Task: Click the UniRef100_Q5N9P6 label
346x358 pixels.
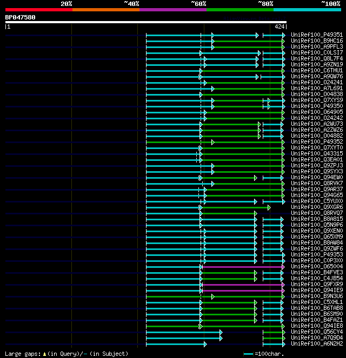Action: tap(317, 225)
